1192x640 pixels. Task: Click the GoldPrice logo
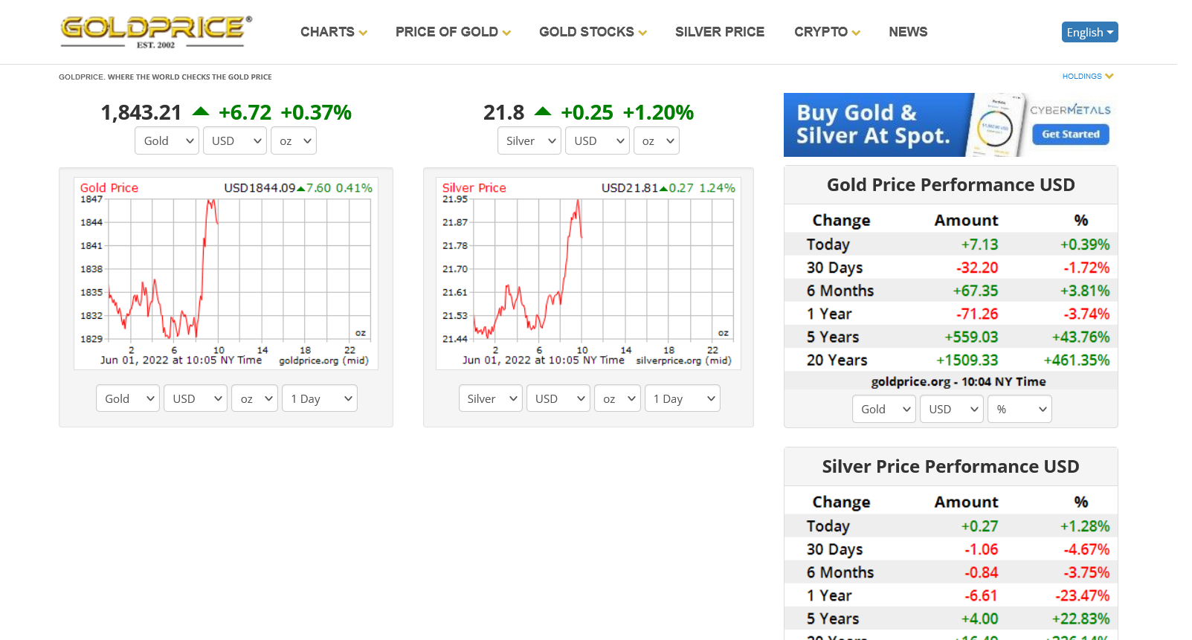coord(156,32)
